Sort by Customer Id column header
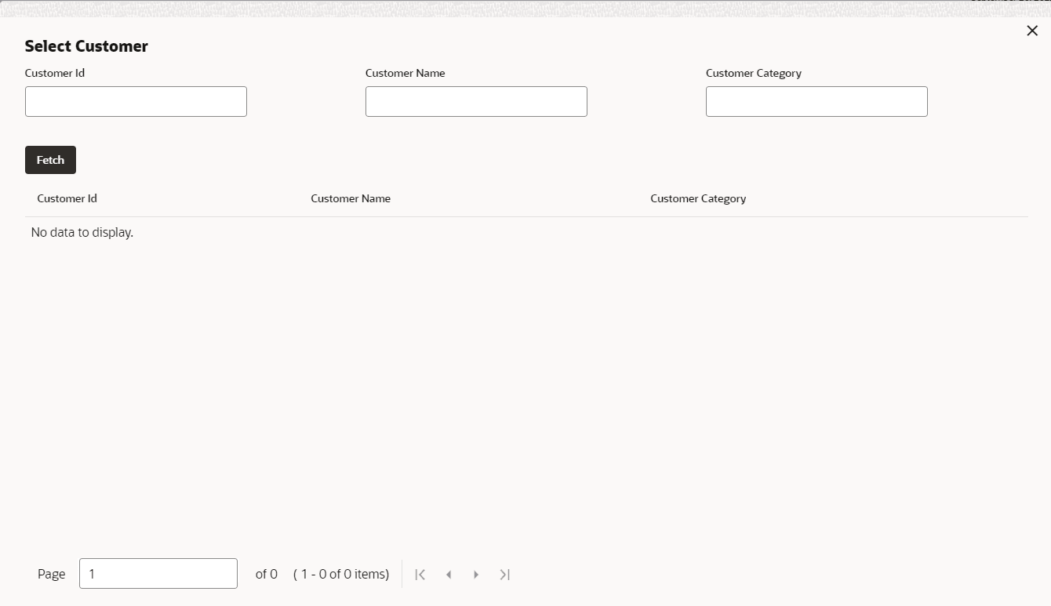 point(67,198)
